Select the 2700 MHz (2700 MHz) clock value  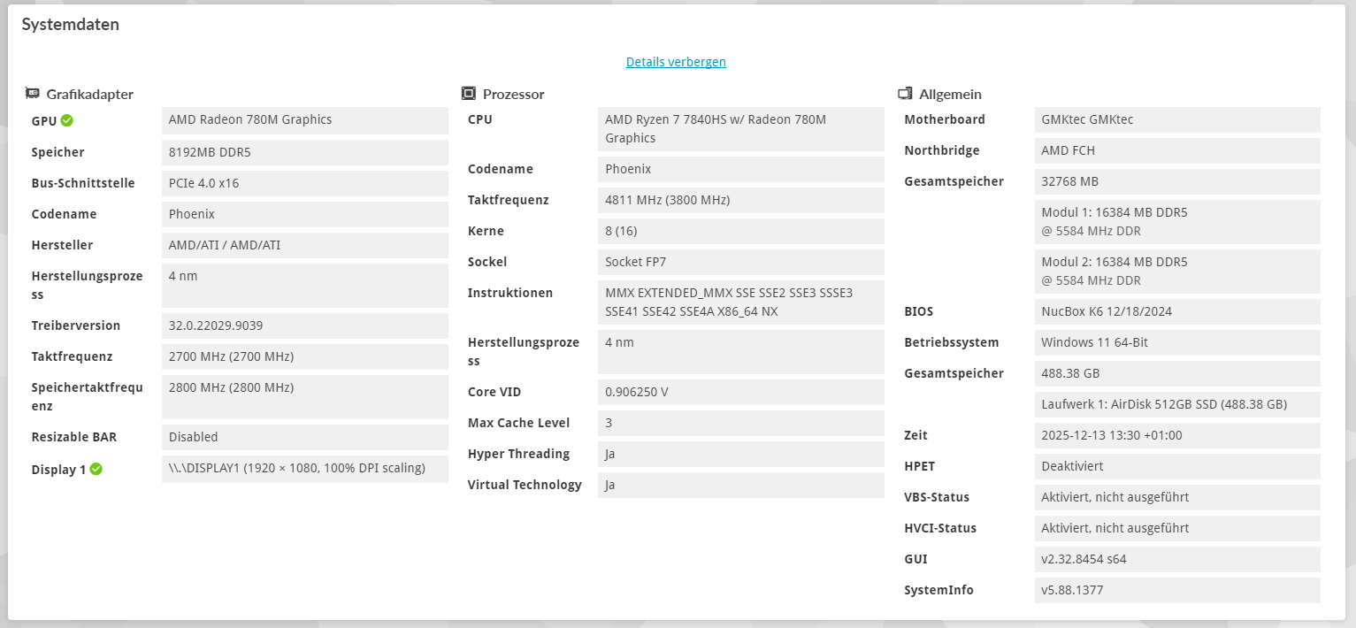[305, 356]
